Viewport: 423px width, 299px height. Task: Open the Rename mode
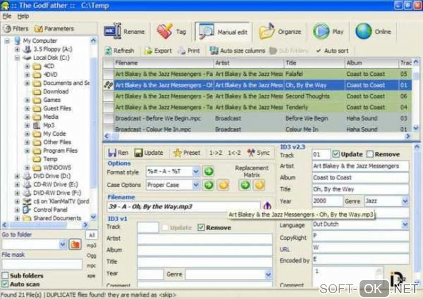point(124,31)
